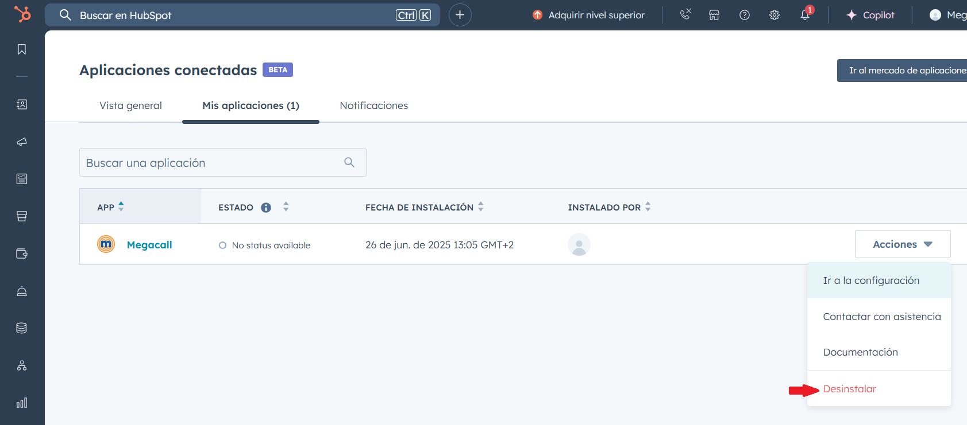Viewport: 967px width, 425px height.
Task: Click Ir al mercado de aplicaciones button
Action: click(x=902, y=71)
